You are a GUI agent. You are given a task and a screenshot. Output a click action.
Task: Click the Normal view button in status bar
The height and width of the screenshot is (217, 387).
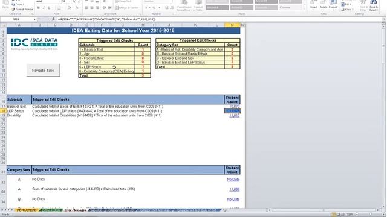[334, 215]
